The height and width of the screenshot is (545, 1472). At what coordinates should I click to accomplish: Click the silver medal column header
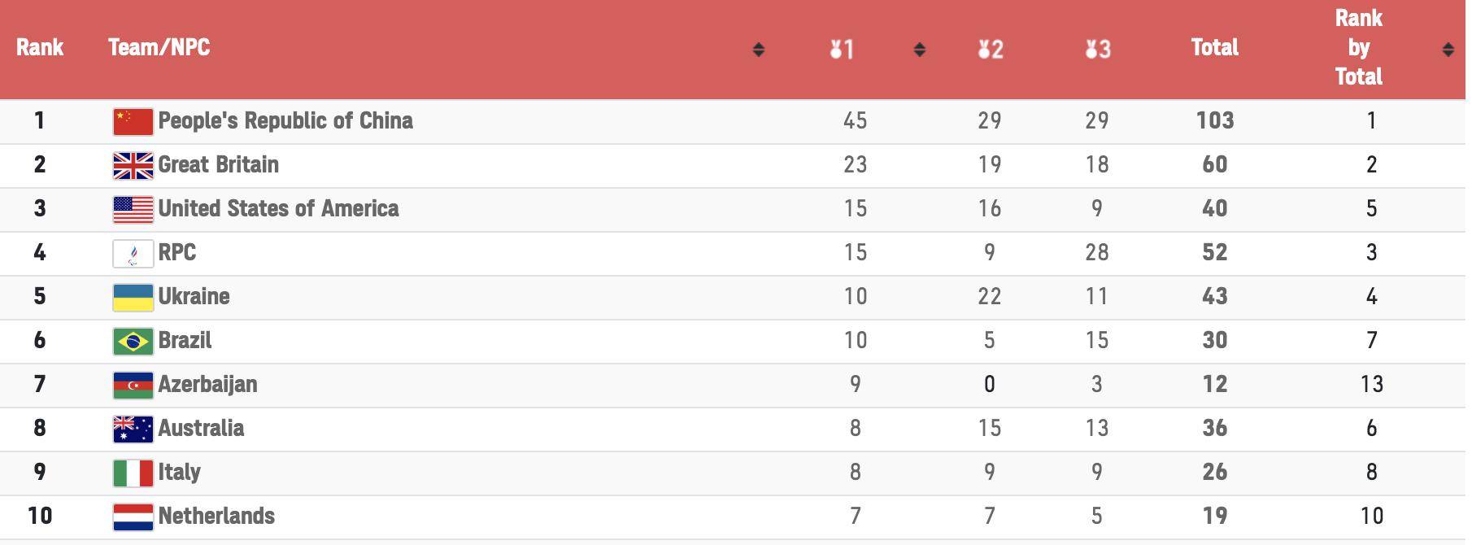click(x=990, y=50)
